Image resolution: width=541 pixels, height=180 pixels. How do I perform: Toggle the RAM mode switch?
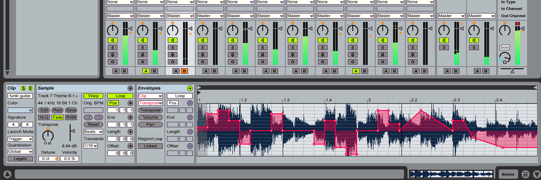coord(71,117)
